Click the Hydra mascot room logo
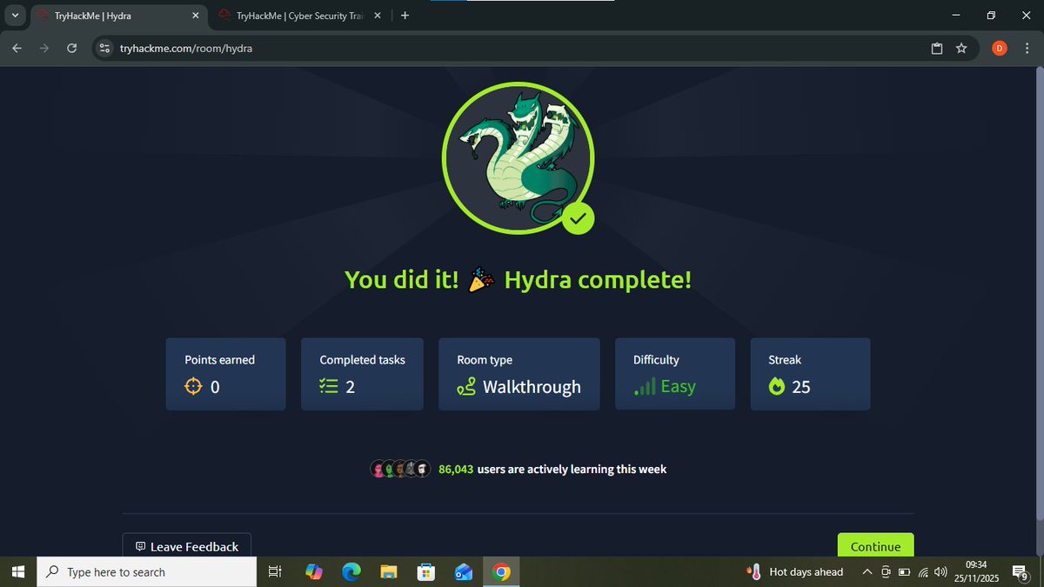Screen dimensions: 1044x587 [x=519, y=157]
